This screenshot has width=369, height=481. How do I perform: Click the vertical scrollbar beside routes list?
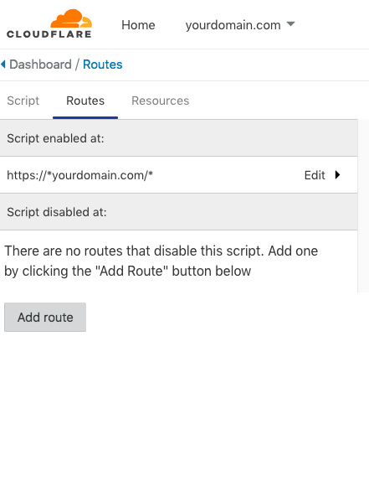point(363,205)
